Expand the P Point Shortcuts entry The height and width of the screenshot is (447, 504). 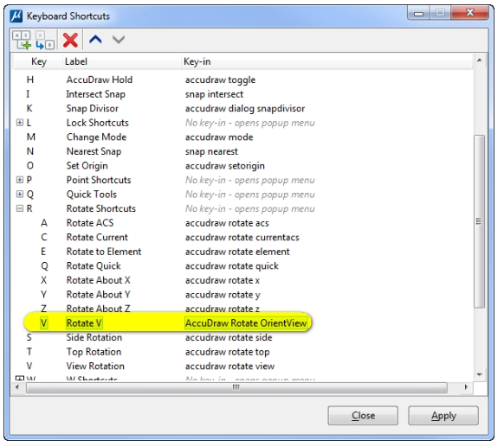pyautogui.click(x=20, y=180)
